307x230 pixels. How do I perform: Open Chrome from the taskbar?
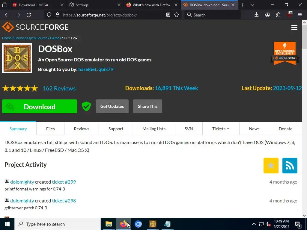[138, 224]
